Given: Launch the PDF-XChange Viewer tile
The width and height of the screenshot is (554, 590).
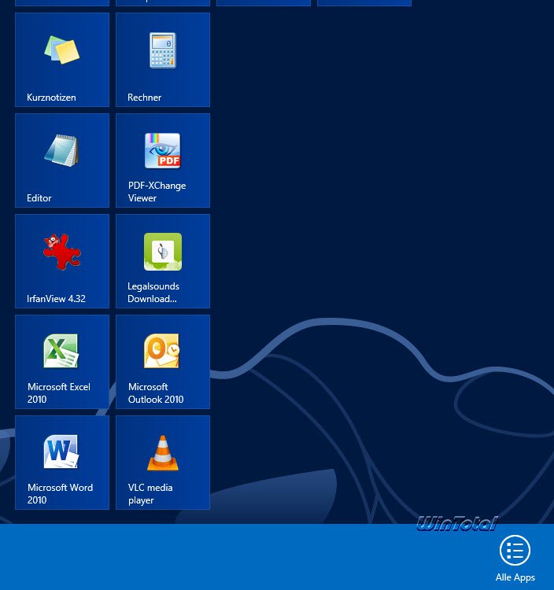Looking at the screenshot, I should click(x=163, y=160).
